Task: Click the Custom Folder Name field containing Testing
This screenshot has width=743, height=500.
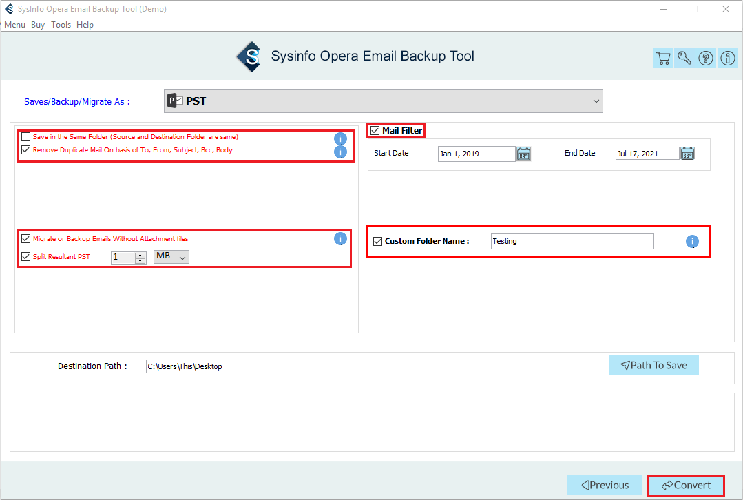Action: coord(572,241)
